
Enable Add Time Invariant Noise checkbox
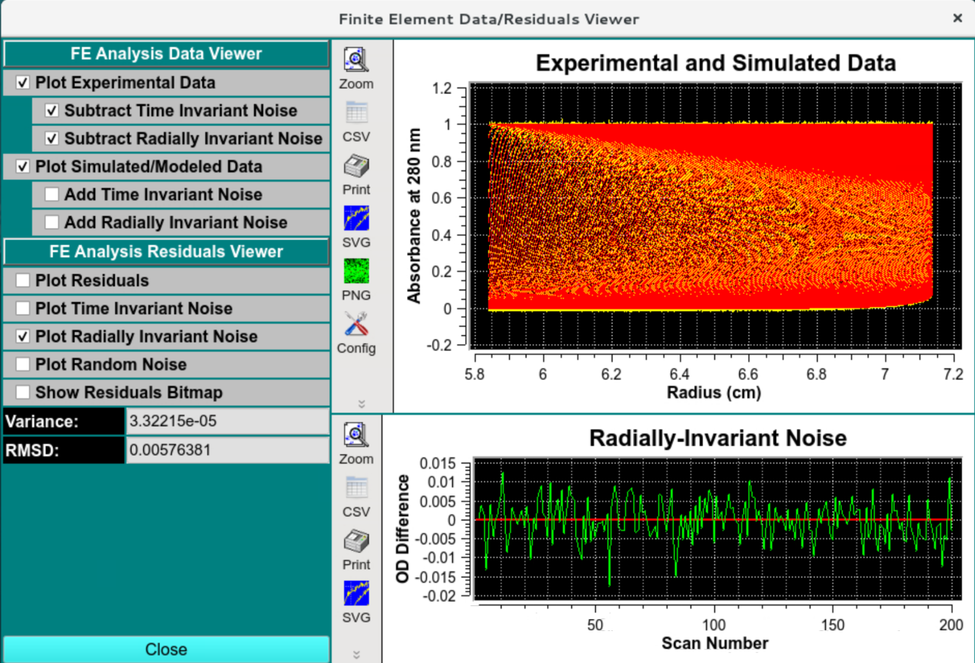(52, 195)
